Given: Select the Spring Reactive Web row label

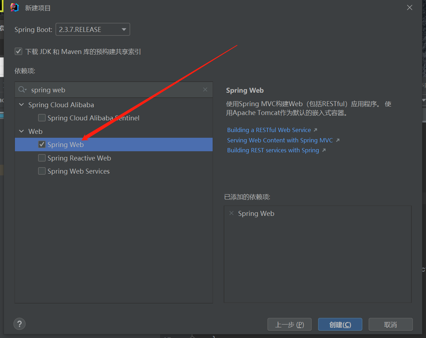Looking at the screenshot, I should [x=79, y=158].
